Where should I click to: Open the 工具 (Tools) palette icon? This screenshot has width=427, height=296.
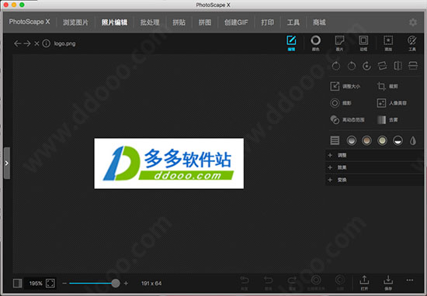tap(412, 43)
